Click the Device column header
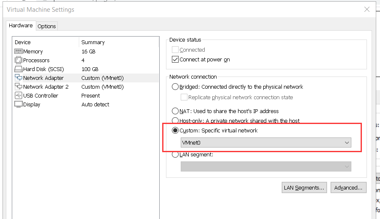The height and width of the screenshot is (219, 380). click(23, 42)
